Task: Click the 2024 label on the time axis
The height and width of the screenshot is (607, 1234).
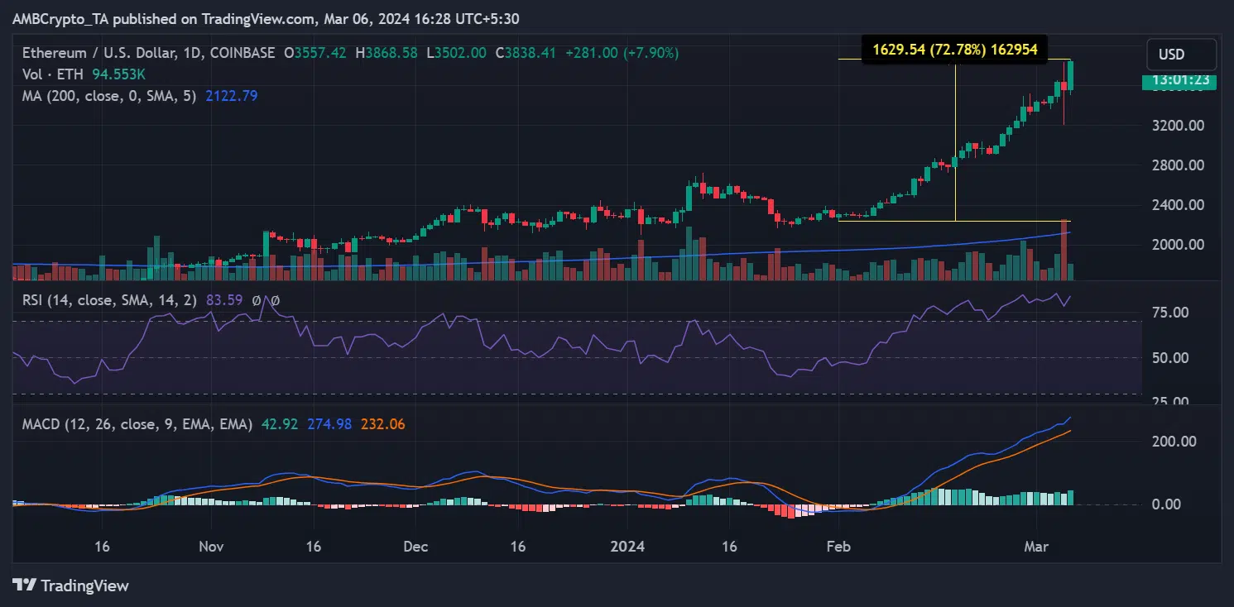Action: [x=626, y=547]
